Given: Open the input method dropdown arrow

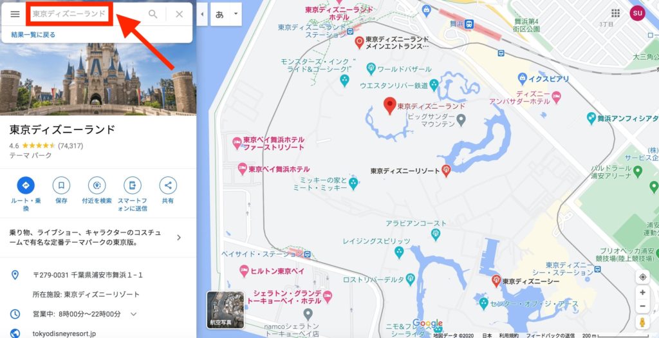Looking at the screenshot, I should point(236,14).
